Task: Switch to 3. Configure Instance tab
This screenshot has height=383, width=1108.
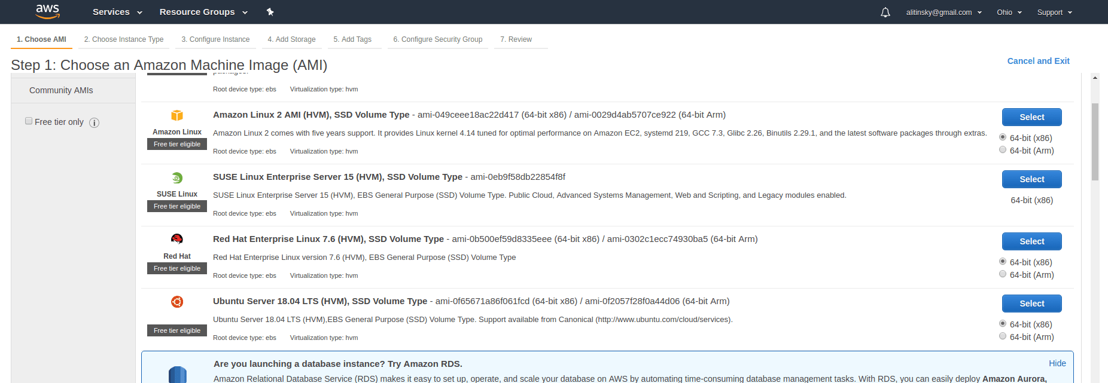Action: (x=215, y=39)
